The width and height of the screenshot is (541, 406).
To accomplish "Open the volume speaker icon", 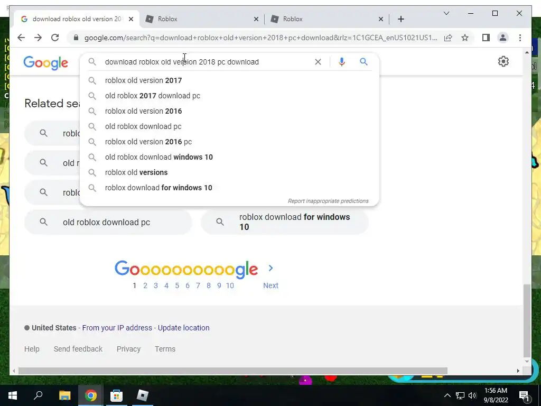I will tap(472, 395).
